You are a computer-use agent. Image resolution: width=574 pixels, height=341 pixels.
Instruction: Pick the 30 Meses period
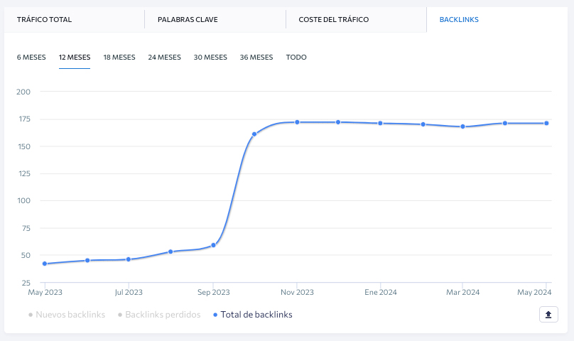[x=210, y=57]
